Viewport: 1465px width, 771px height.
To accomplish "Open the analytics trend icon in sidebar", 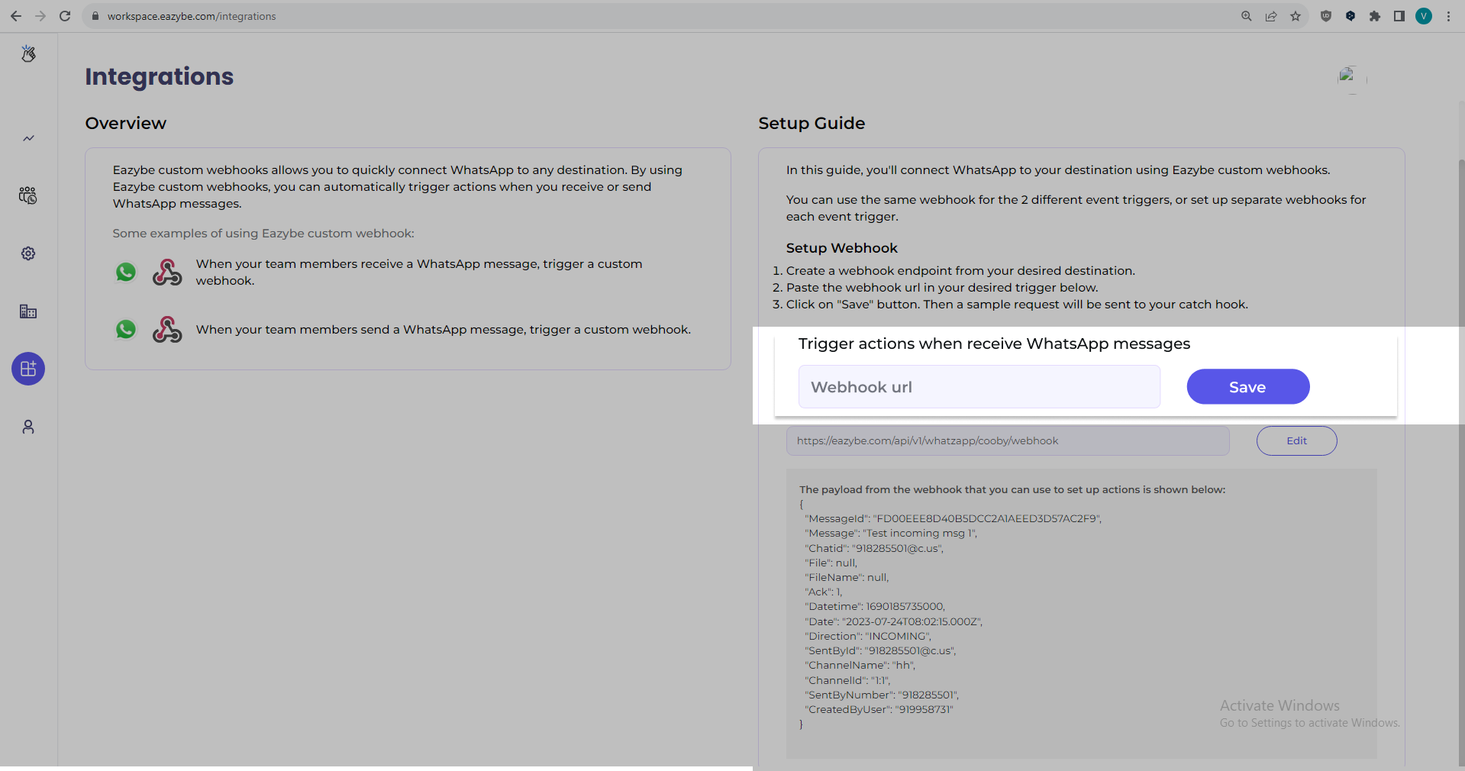I will point(28,138).
